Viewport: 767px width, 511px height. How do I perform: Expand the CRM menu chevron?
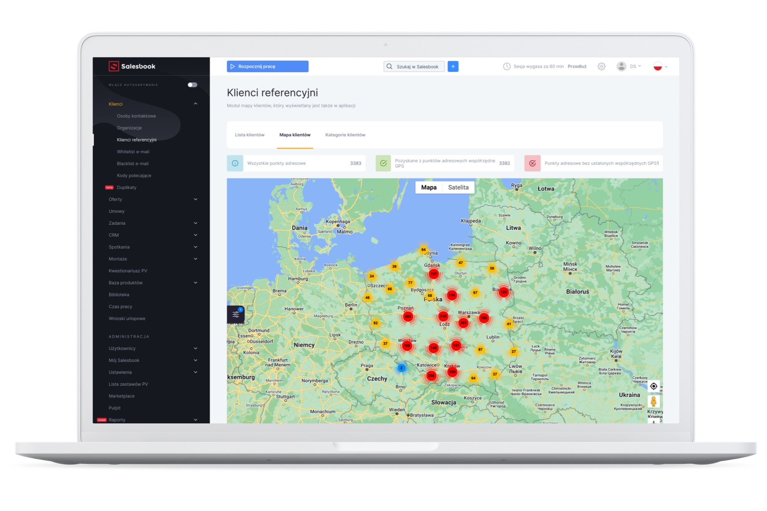point(195,235)
